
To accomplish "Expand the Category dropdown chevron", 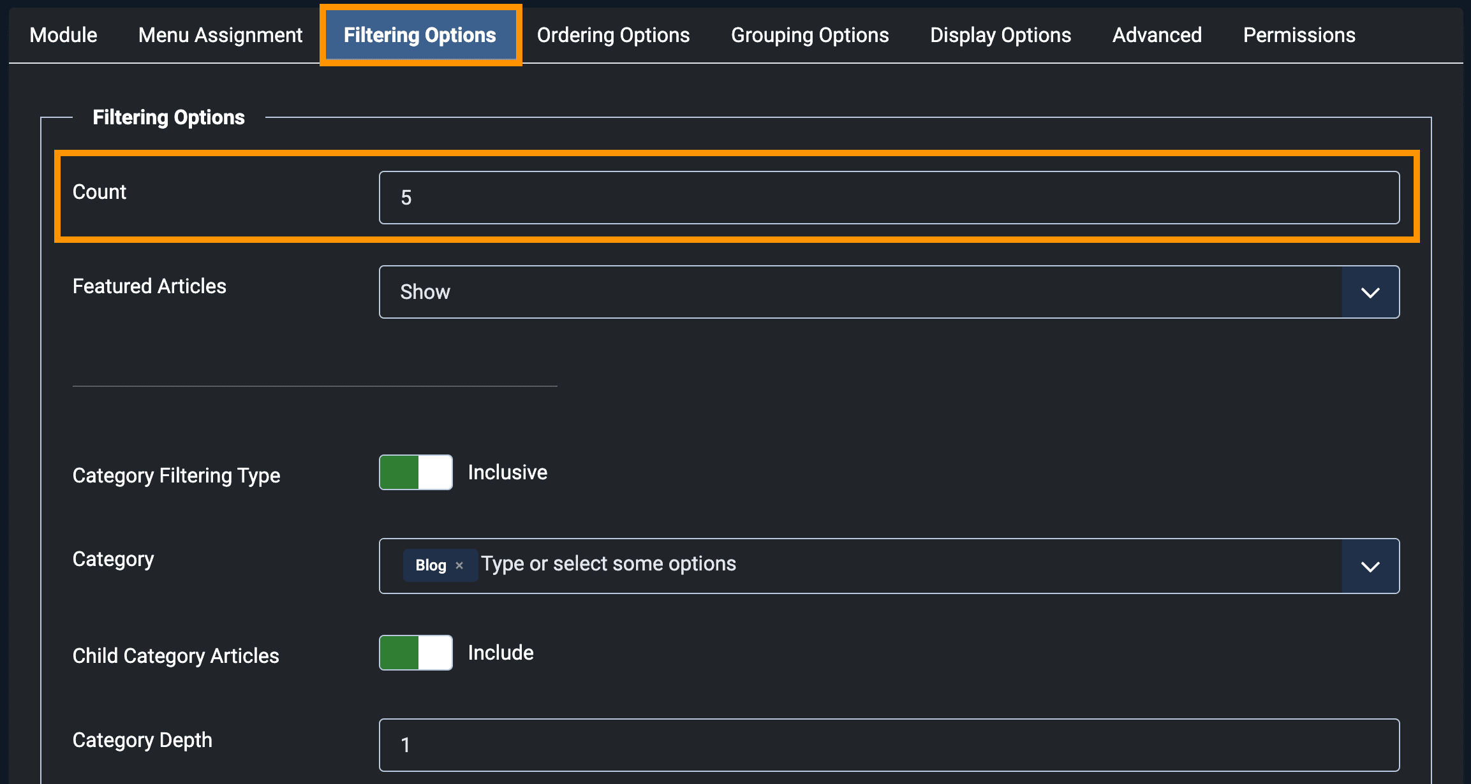I will pos(1370,566).
